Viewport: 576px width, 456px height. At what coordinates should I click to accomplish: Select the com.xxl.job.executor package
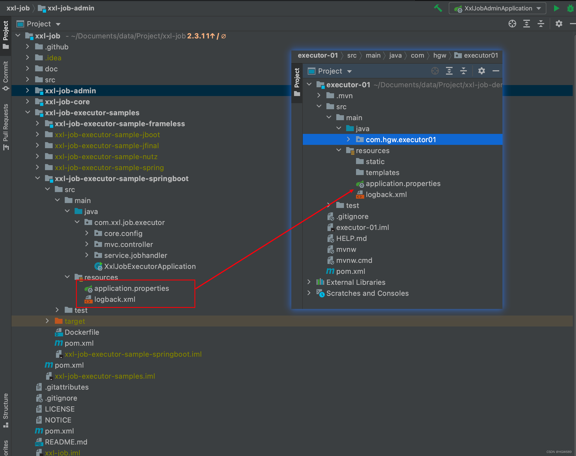[x=129, y=223]
